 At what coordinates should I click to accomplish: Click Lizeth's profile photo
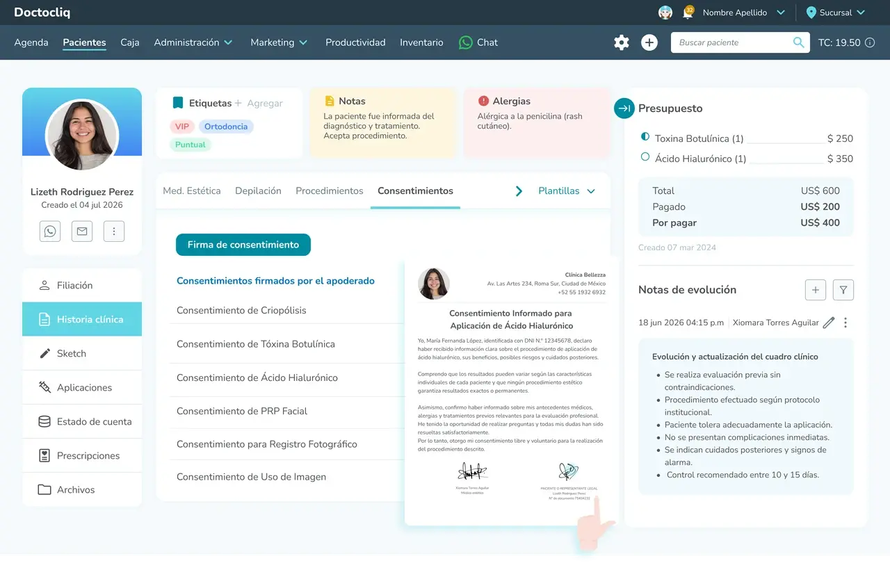(82, 135)
